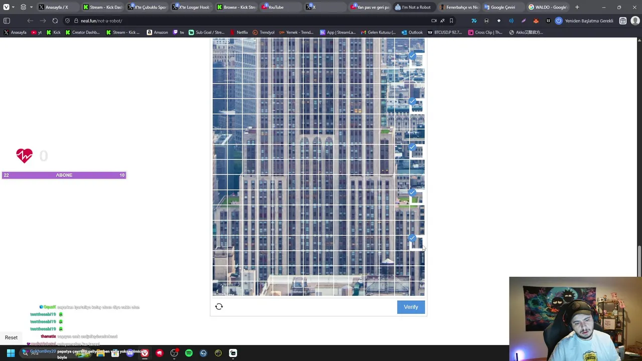Toggle the side panel icon
Screen dimensions: 642x361
tap(7, 21)
